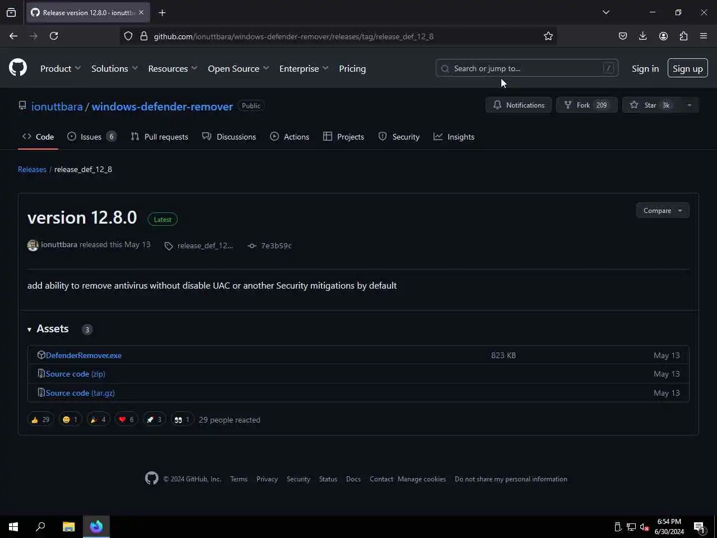Click the release_def_12... tag link
The height and width of the screenshot is (538, 717).
pos(205,245)
